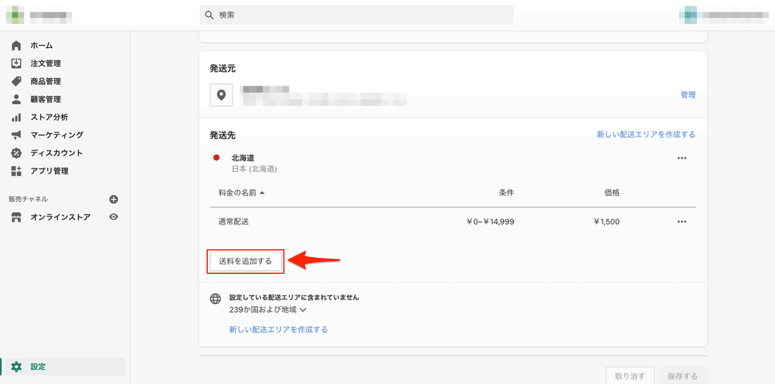Click the 販売チャネル section label
This screenshot has height=384, width=775.
coord(28,199)
